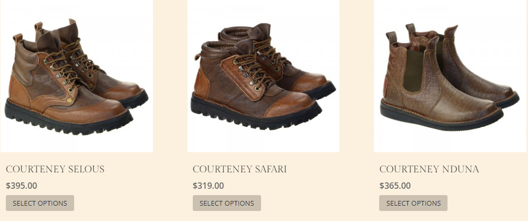Click the $365.00 price label
Image resolution: width=528 pixels, height=221 pixels.
click(x=395, y=186)
